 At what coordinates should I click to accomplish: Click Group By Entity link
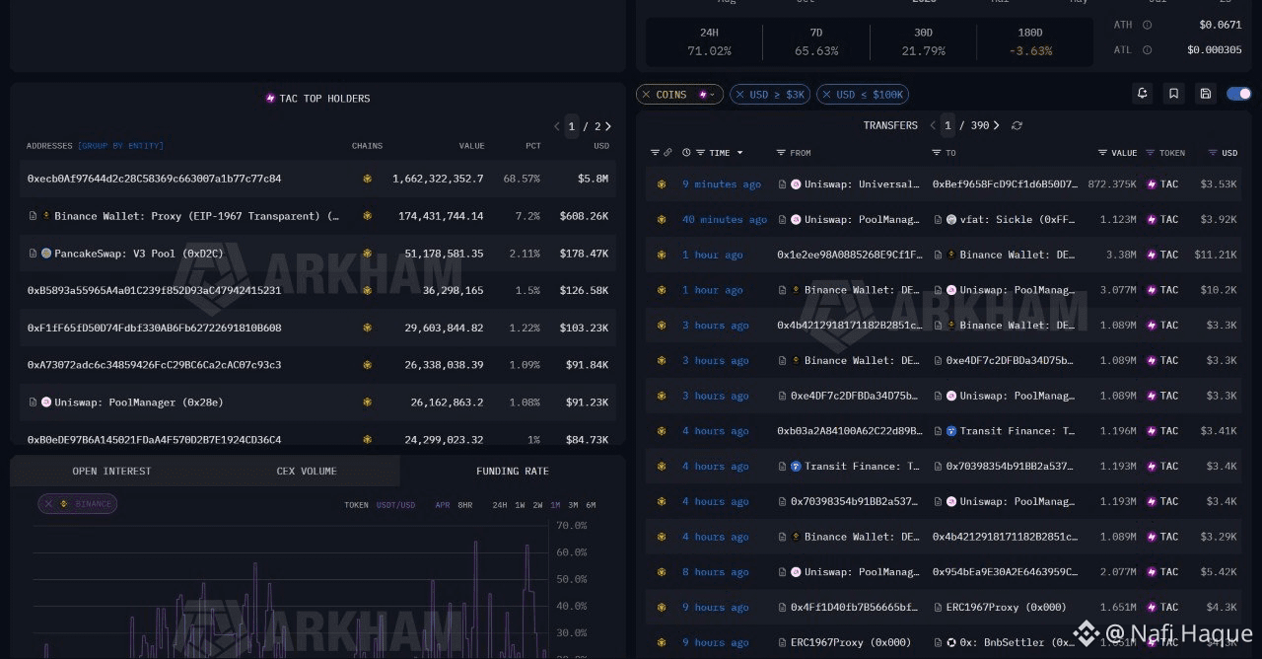[120, 146]
